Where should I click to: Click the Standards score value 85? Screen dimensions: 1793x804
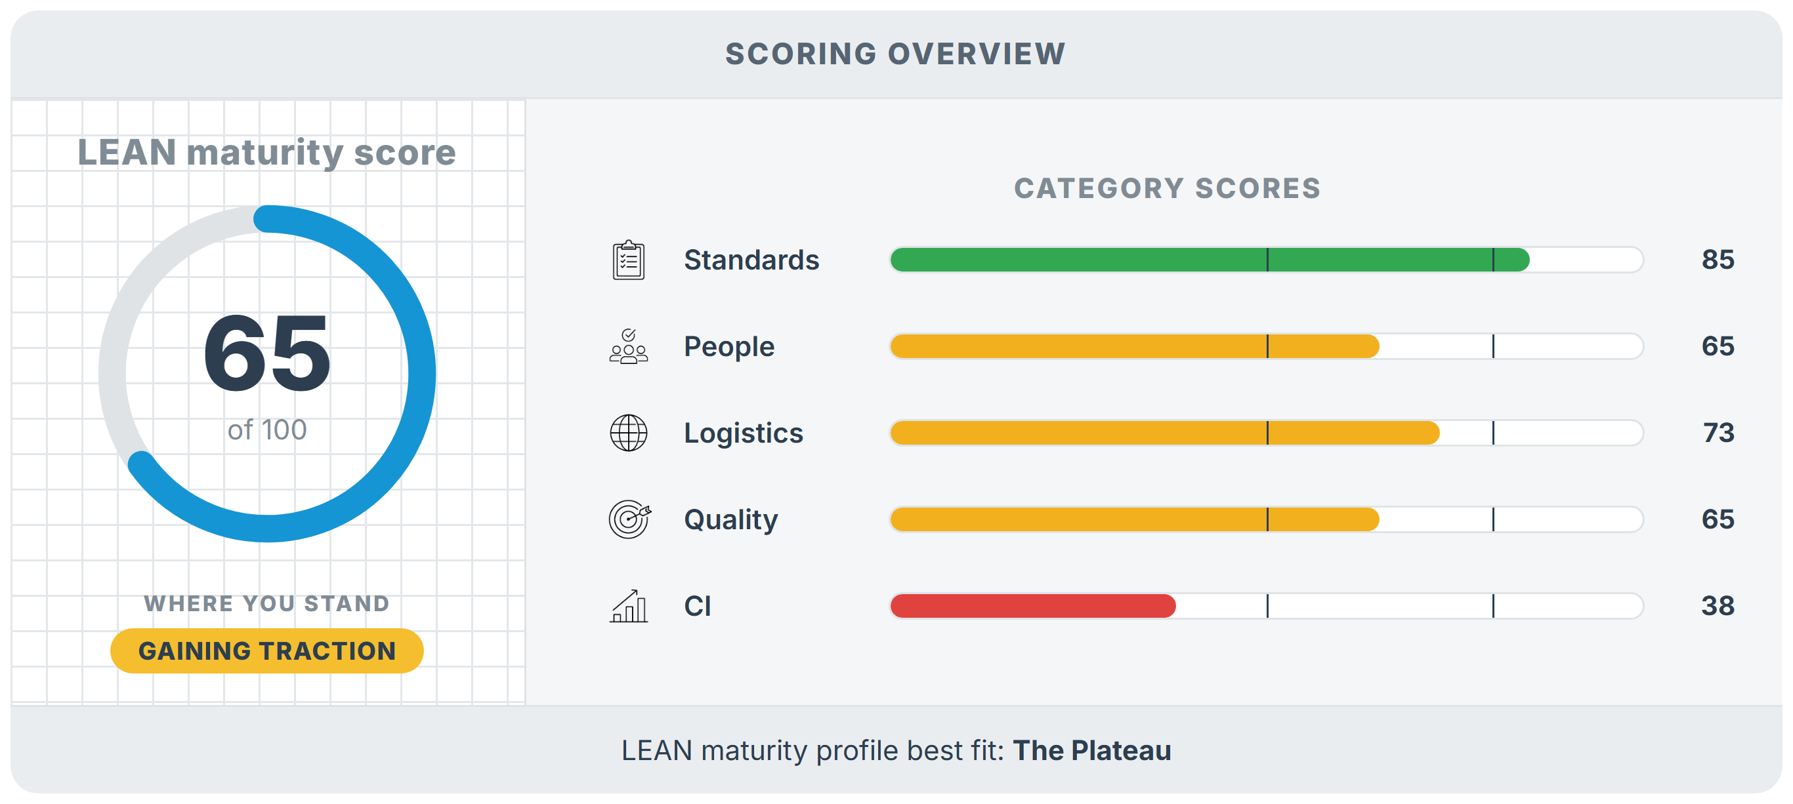(1718, 260)
